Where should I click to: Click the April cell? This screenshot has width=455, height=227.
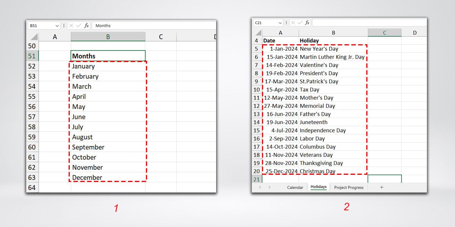108,96
